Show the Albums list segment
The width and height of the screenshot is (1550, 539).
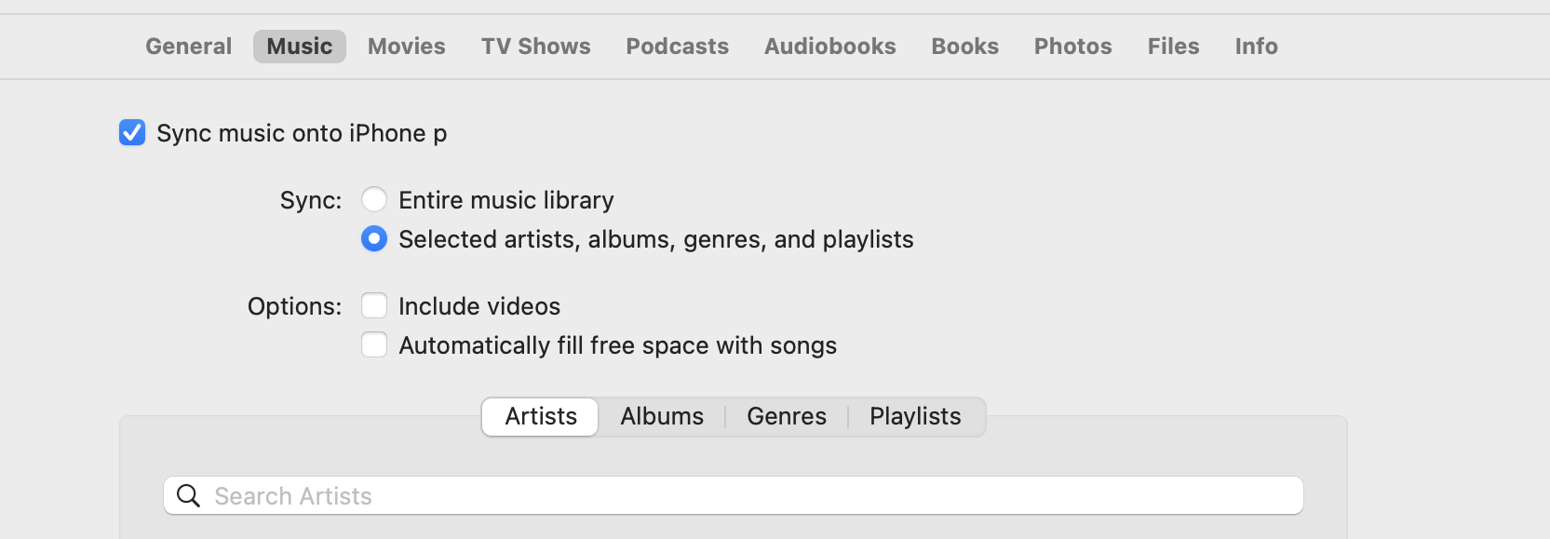(x=662, y=417)
